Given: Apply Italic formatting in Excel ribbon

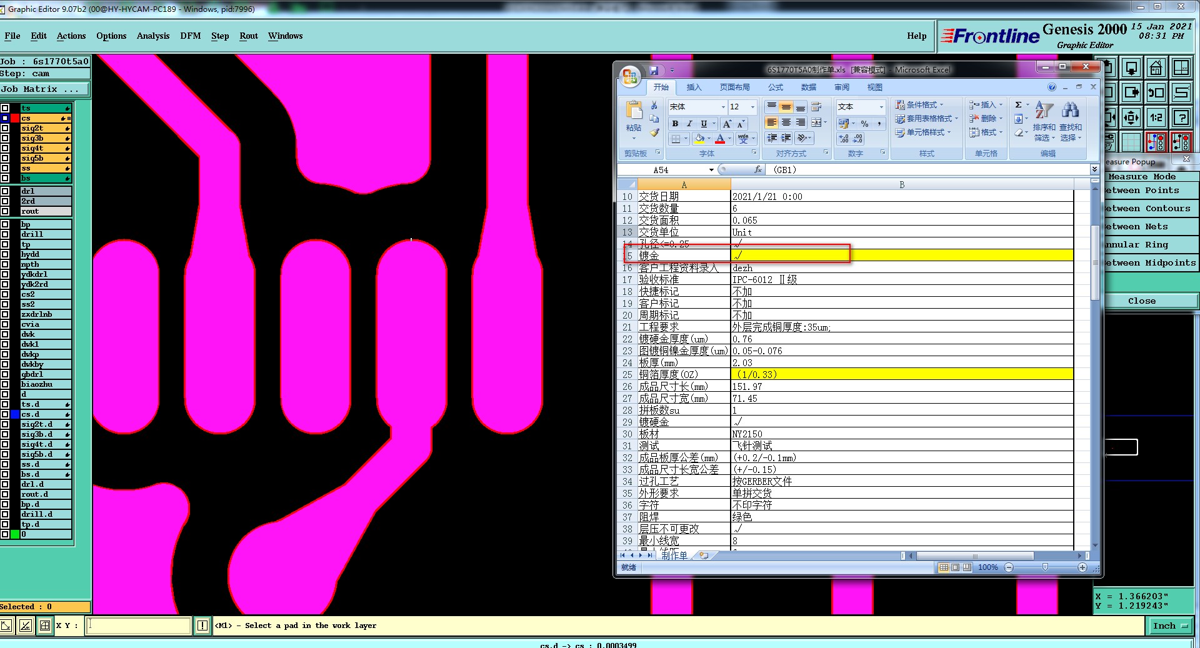Looking at the screenshot, I should (689, 124).
